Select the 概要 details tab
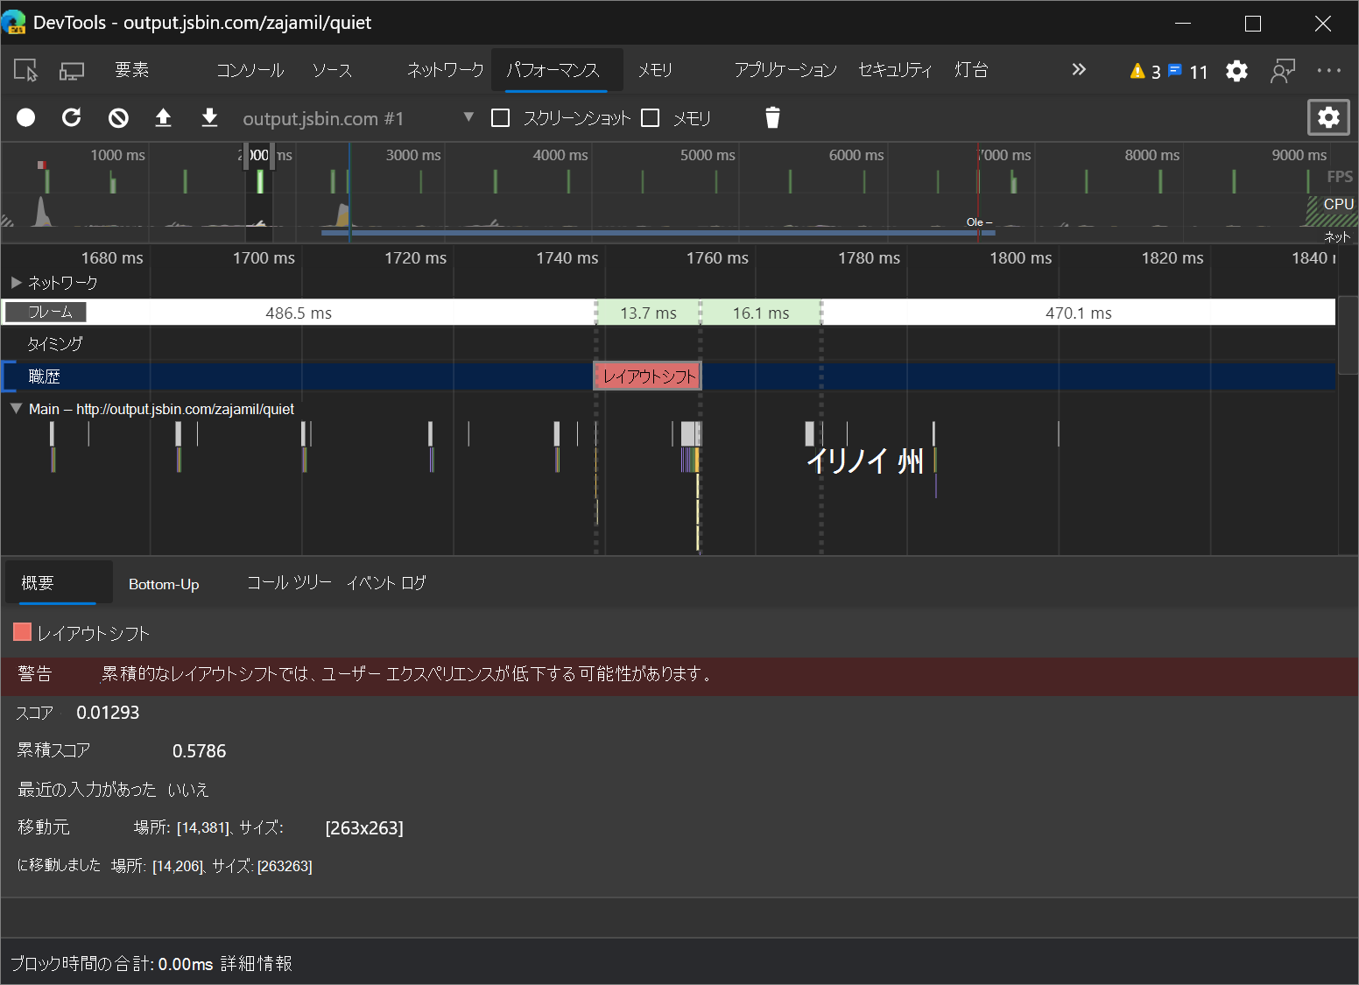The image size is (1359, 985). pos(58,583)
